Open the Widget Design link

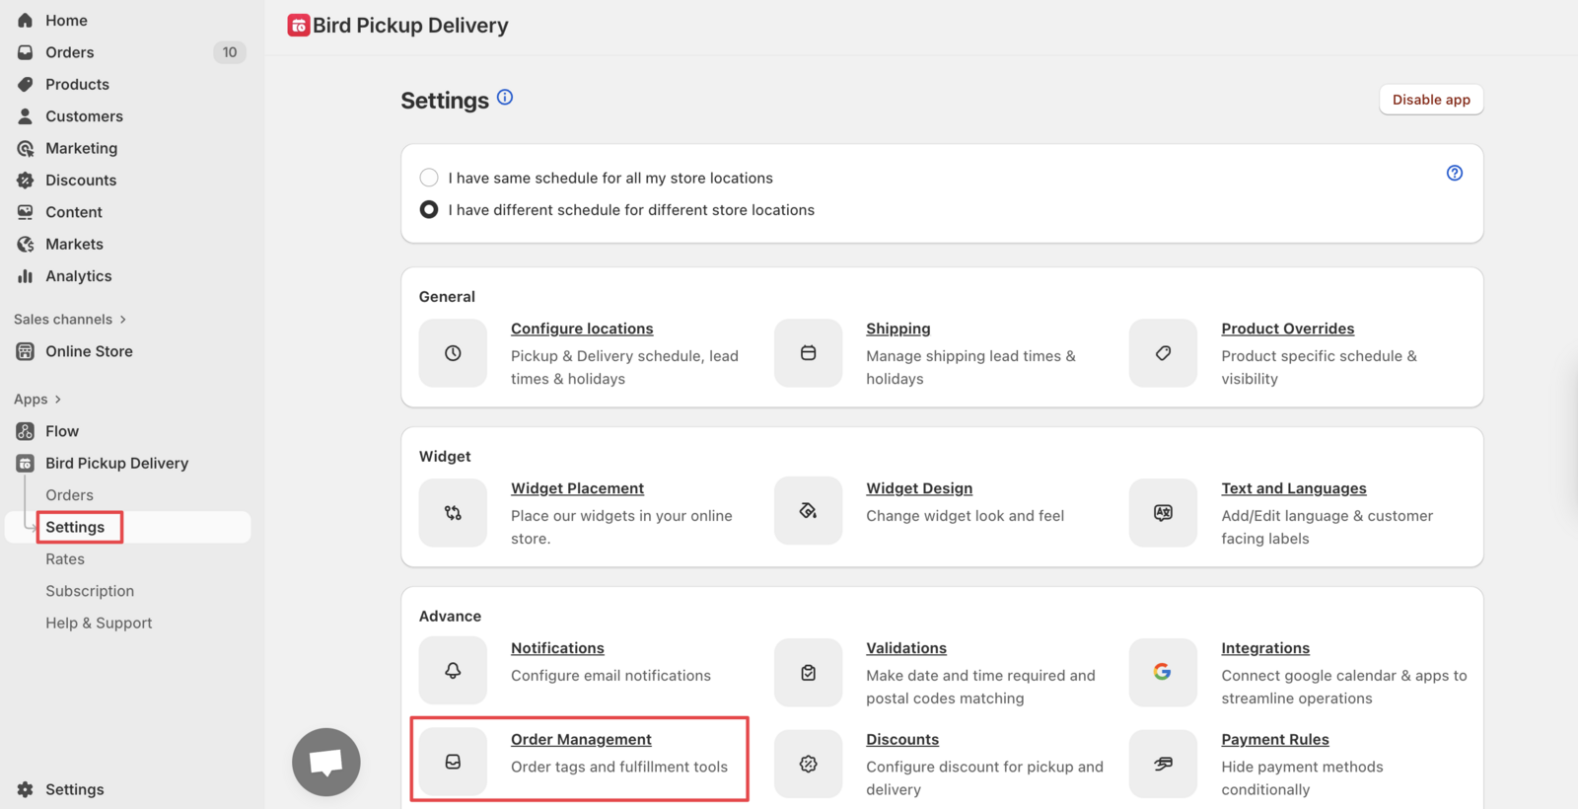click(919, 488)
